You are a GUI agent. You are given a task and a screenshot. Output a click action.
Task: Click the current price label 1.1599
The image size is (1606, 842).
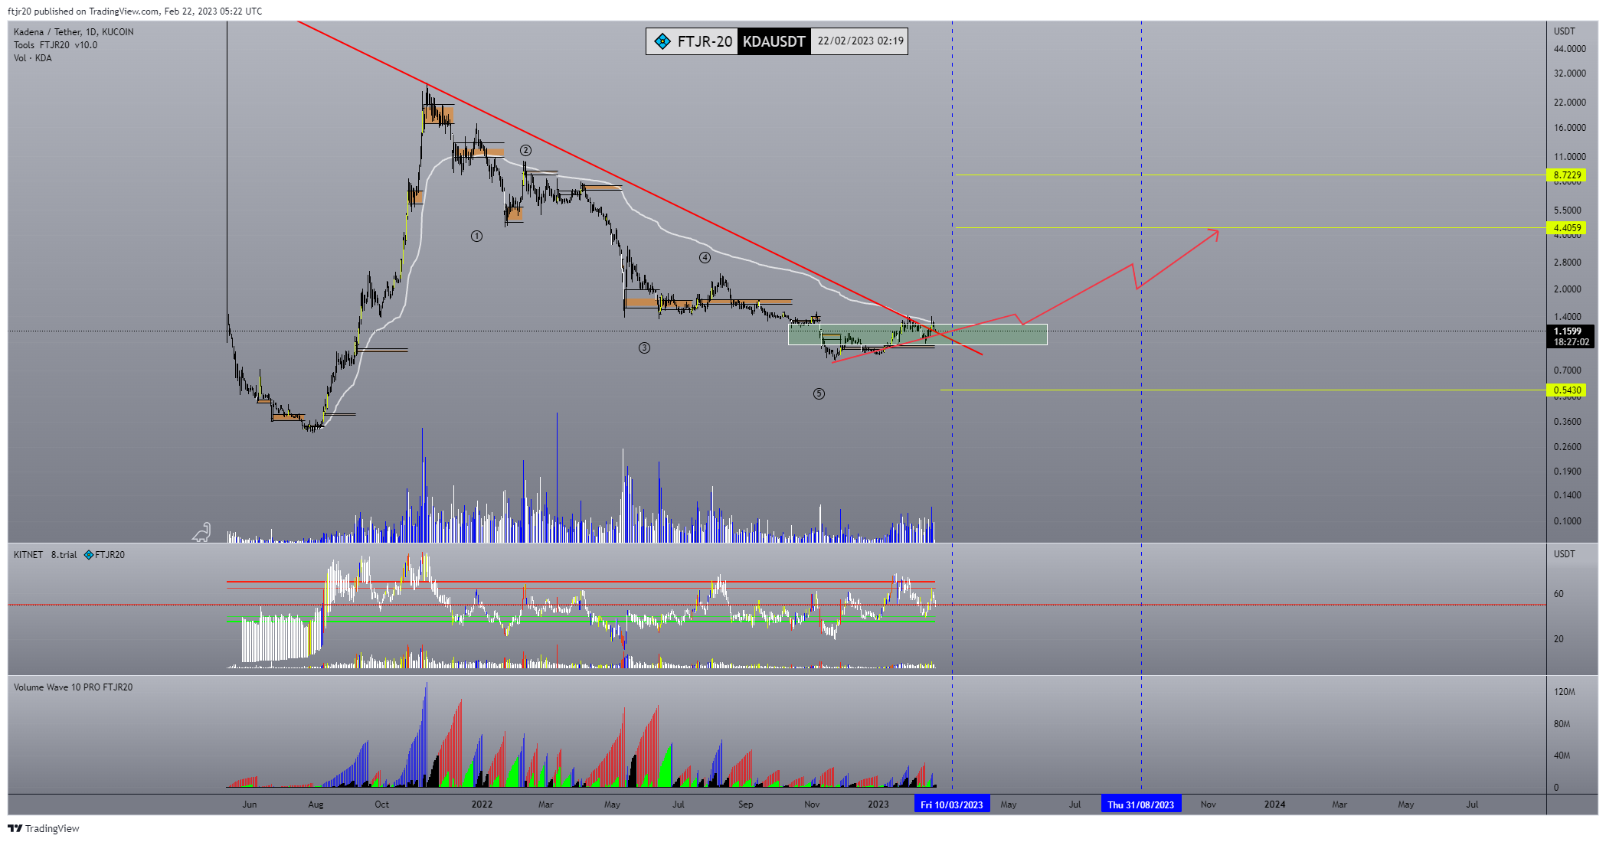pos(1567,331)
